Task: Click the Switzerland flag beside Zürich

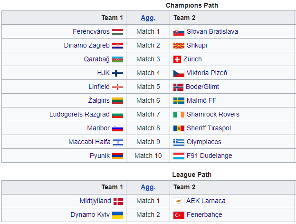Action: click(178, 59)
